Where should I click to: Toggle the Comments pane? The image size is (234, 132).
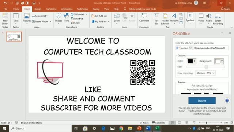158,123
